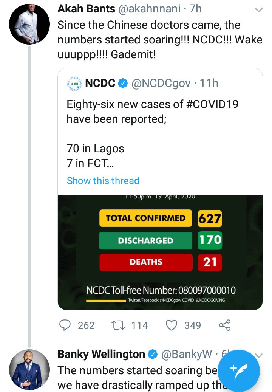Visit @akahnnani profile handle
Viewport: 272px width, 392px height.
click(x=139, y=9)
